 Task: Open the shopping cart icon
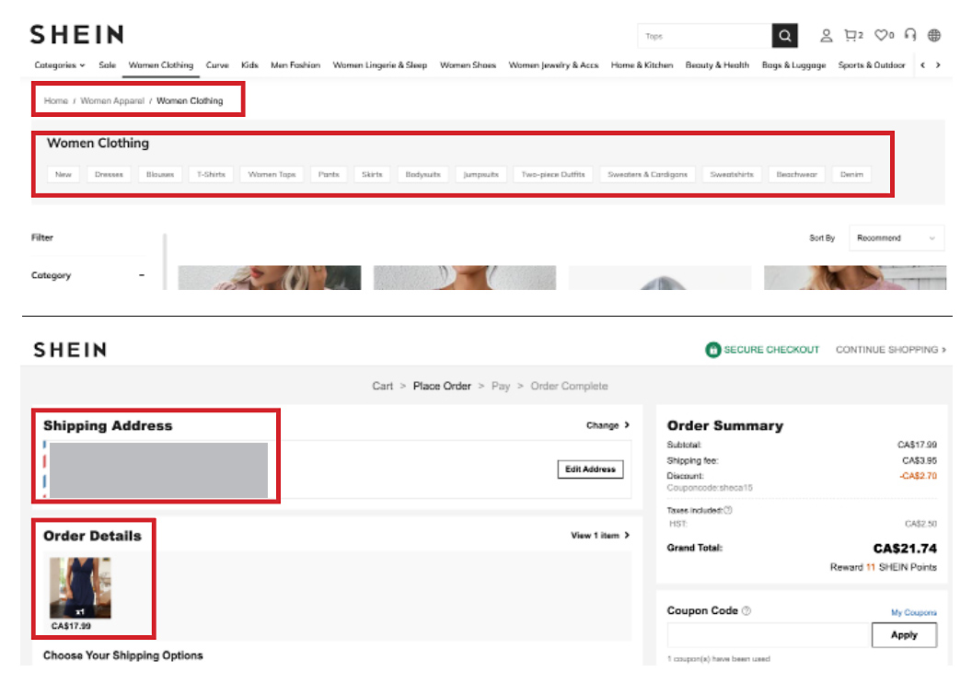[853, 36]
